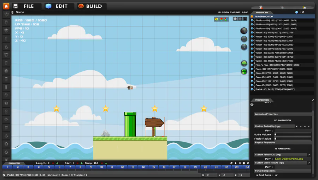Go to the orange Home icon
The width and height of the screenshot is (318, 180).
pyautogui.click(x=6, y=6)
